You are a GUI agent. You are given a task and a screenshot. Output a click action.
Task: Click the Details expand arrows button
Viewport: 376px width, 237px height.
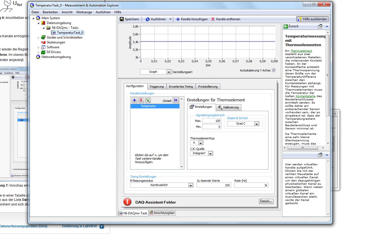(176, 100)
